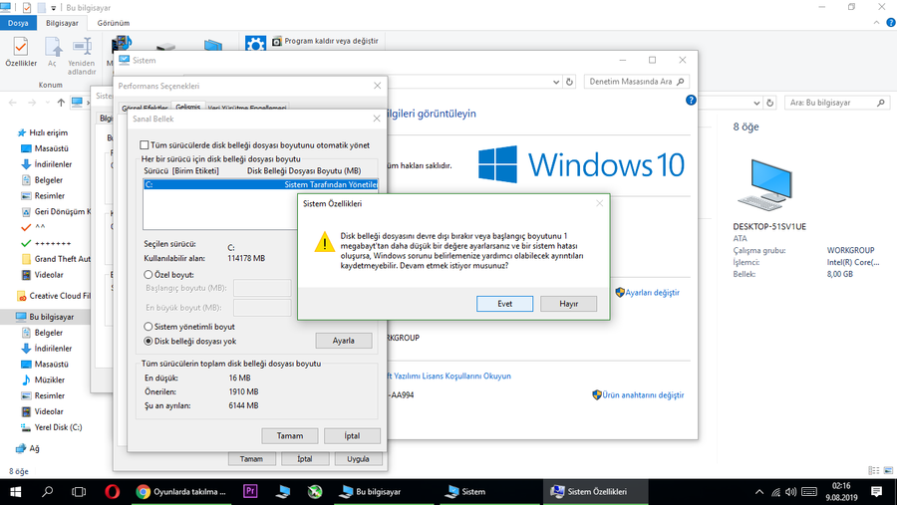Open Chrome window in the taskbar
The width and height of the screenshot is (897, 505).
[183, 491]
